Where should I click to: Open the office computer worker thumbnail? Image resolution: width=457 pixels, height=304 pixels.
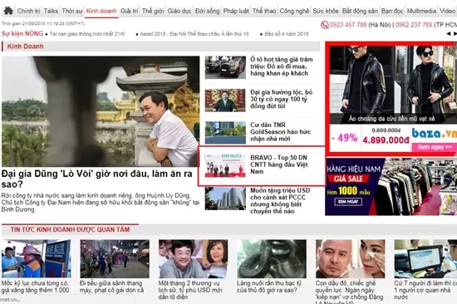(x=425, y=259)
